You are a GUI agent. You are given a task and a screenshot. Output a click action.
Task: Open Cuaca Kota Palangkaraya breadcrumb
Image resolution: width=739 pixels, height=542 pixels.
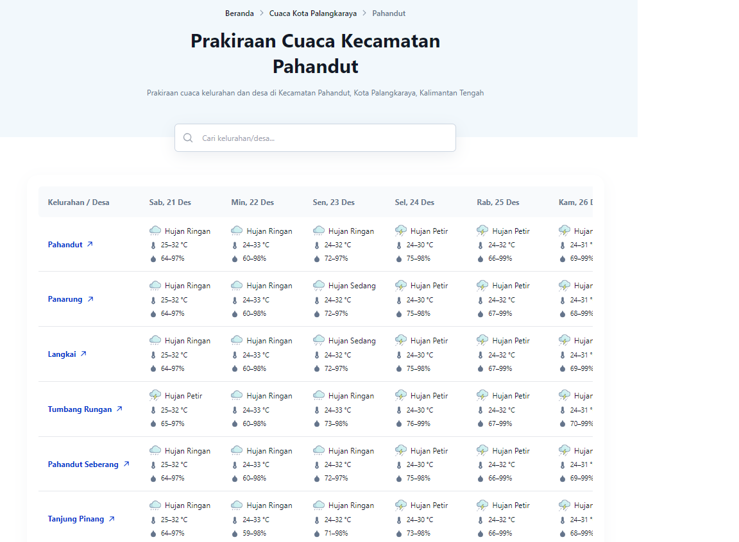313,13
